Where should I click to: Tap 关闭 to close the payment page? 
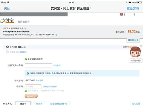click(x=7, y=8)
